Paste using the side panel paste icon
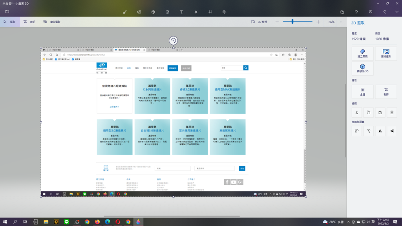The image size is (402, 226). [x=380, y=113]
